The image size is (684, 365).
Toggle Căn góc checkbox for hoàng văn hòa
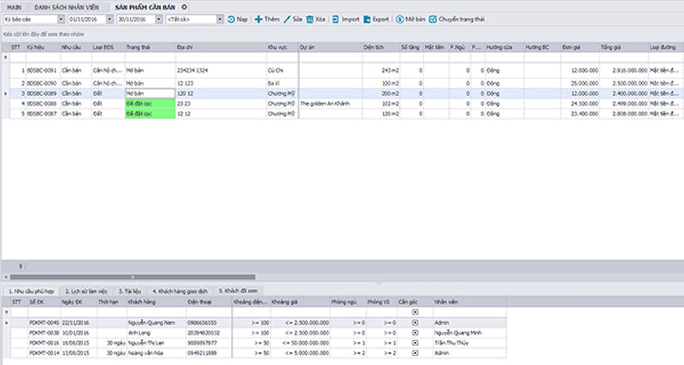pos(415,353)
